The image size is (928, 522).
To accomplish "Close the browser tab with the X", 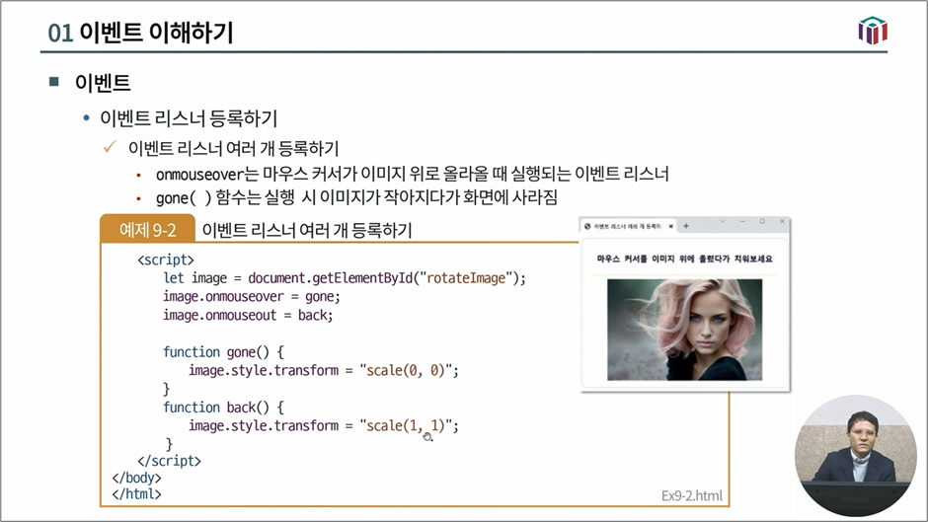I will (x=671, y=226).
